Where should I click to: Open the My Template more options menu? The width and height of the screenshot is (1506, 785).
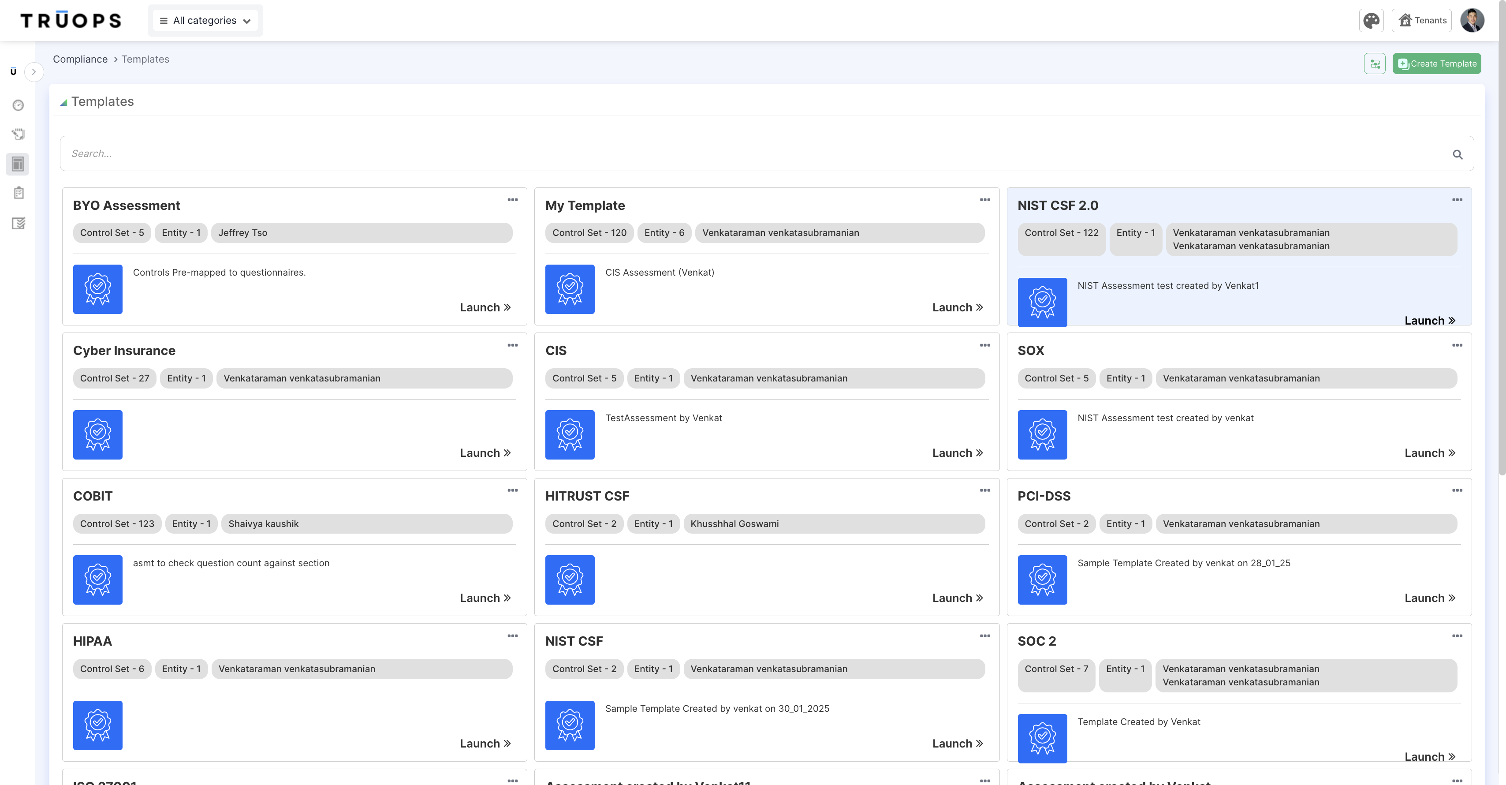click(985, 199)
